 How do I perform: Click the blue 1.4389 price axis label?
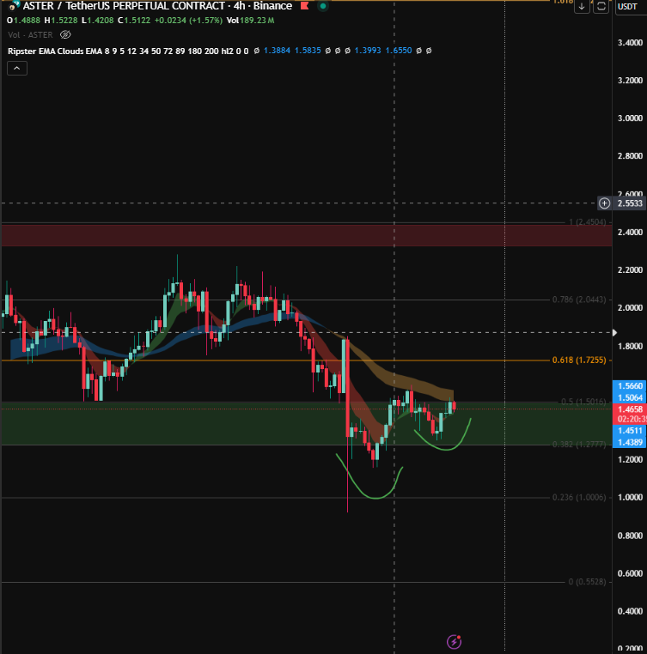click(x=630, y=442)
